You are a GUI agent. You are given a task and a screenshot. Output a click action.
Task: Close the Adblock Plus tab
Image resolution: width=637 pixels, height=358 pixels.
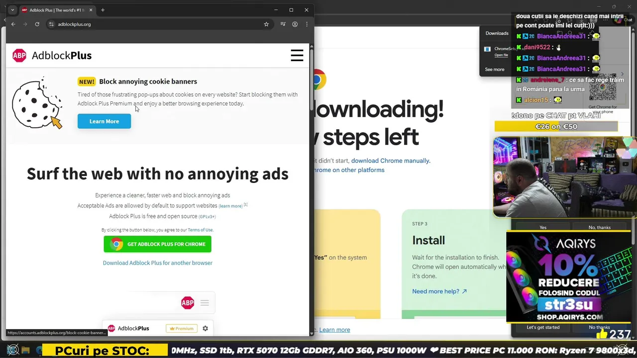91,10
